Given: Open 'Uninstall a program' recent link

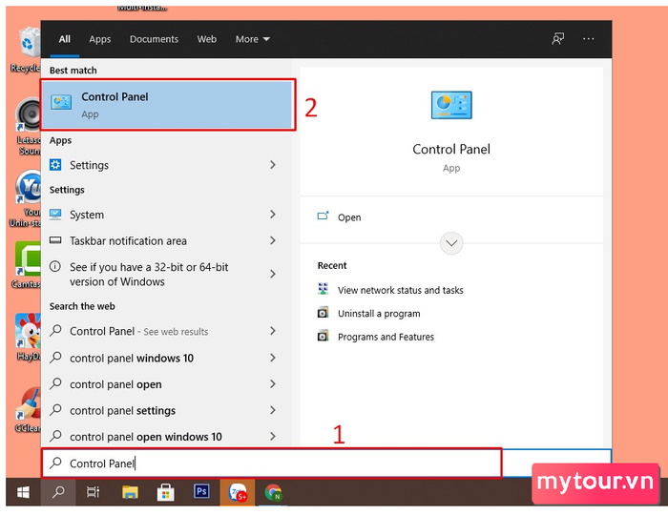Looking at the screenshot, I should pos(379,314).
